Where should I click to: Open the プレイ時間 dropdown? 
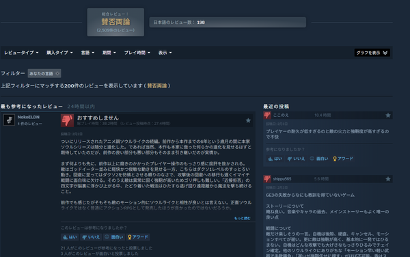(137, 53)
